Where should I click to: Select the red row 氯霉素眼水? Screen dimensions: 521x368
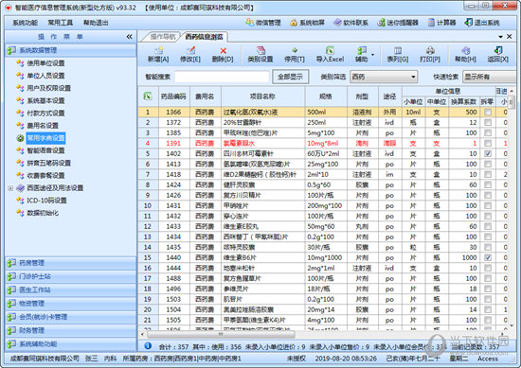click(322, 144)
